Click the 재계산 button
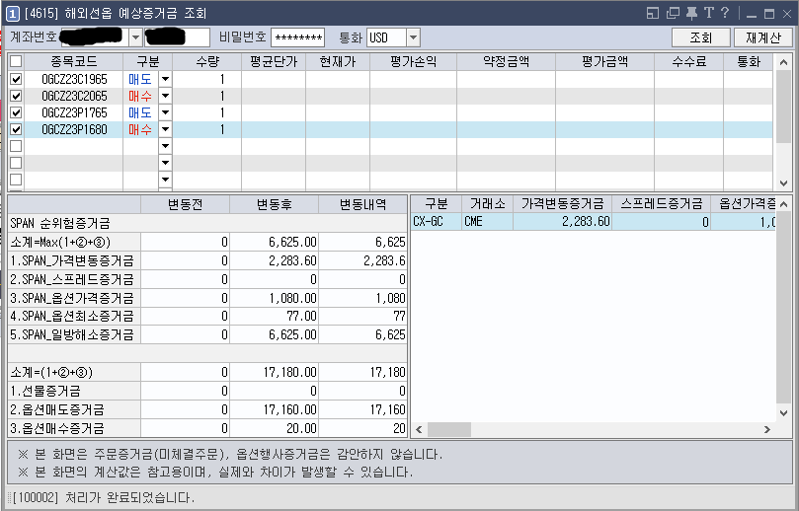799x511 pixels. pos(762,37)
